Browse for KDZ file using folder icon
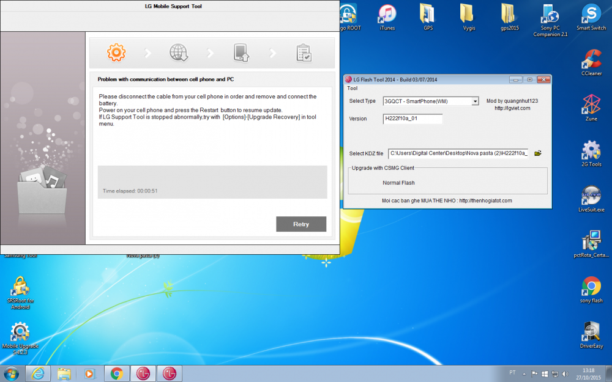 pyautogui.click(x=538, y=153)
